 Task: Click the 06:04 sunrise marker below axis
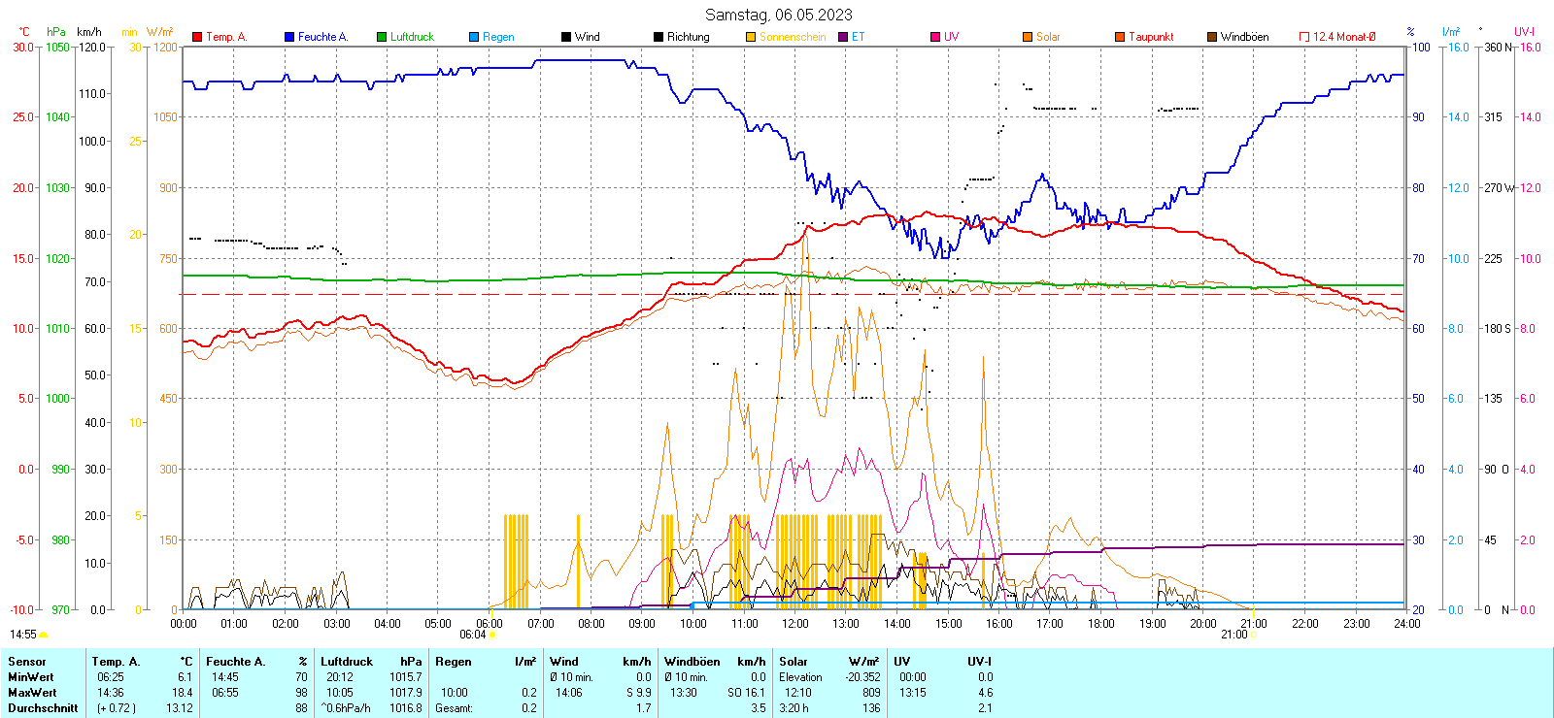pyautogui.click(x=473, y=635)
